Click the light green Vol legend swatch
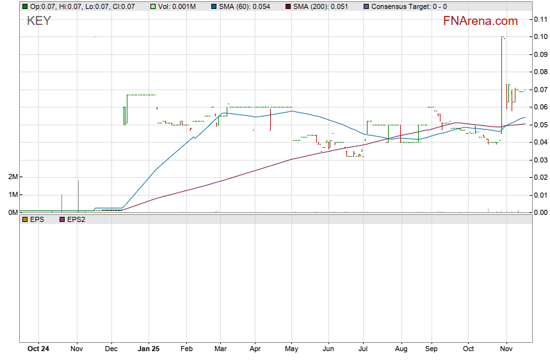The height and width of the screenshot is (362, 550). coord(154,6)
